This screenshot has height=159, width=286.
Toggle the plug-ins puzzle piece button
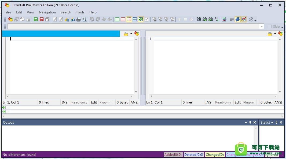[238, 19]
